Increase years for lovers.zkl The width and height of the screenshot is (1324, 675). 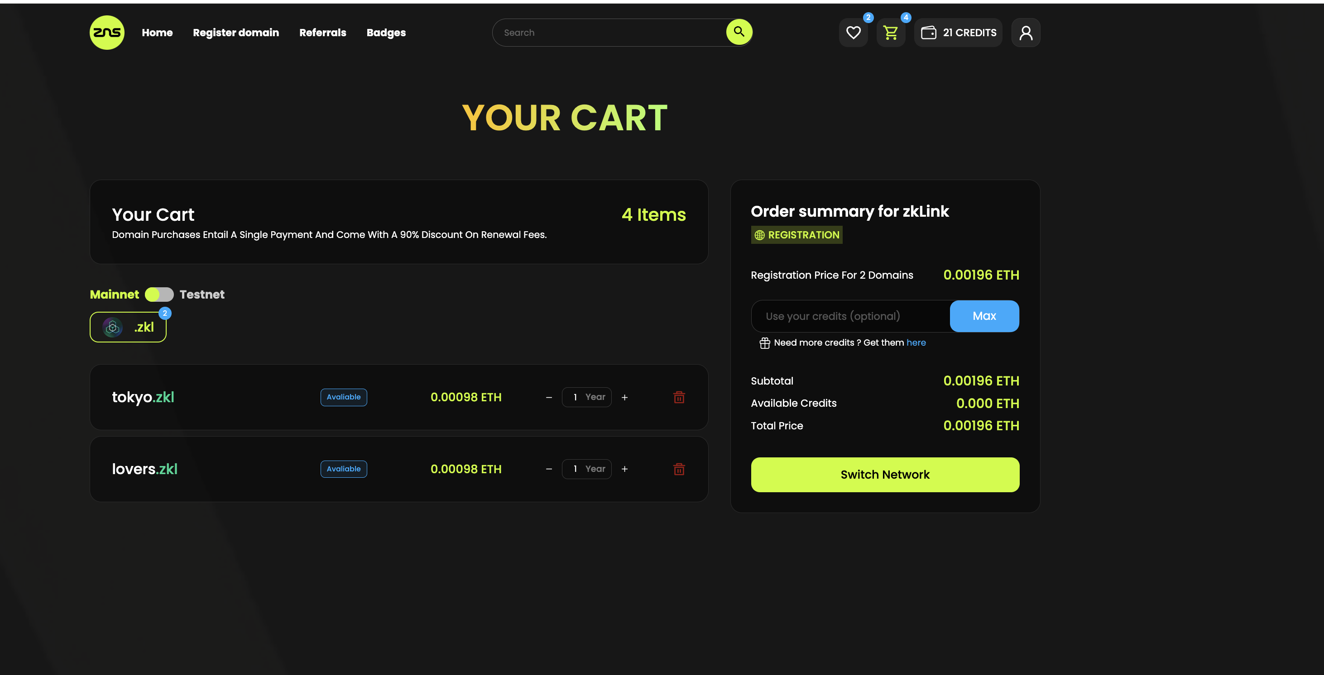click(624, 469)
